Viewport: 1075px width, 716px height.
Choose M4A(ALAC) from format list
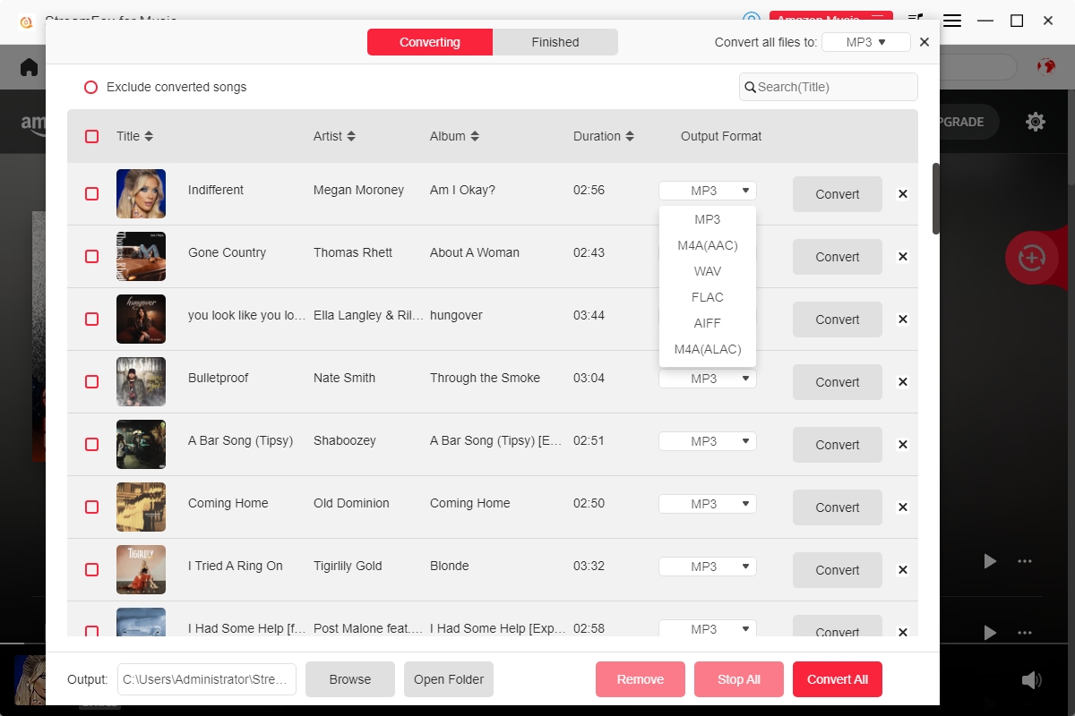(708, 349)
